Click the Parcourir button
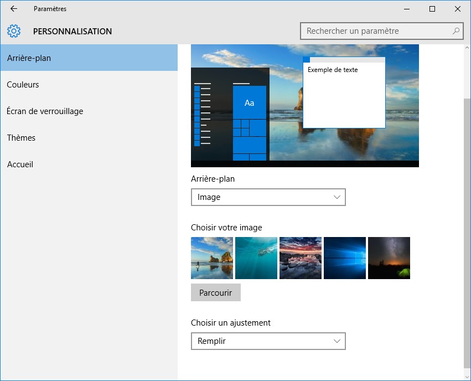 click(x=216, y=292)
